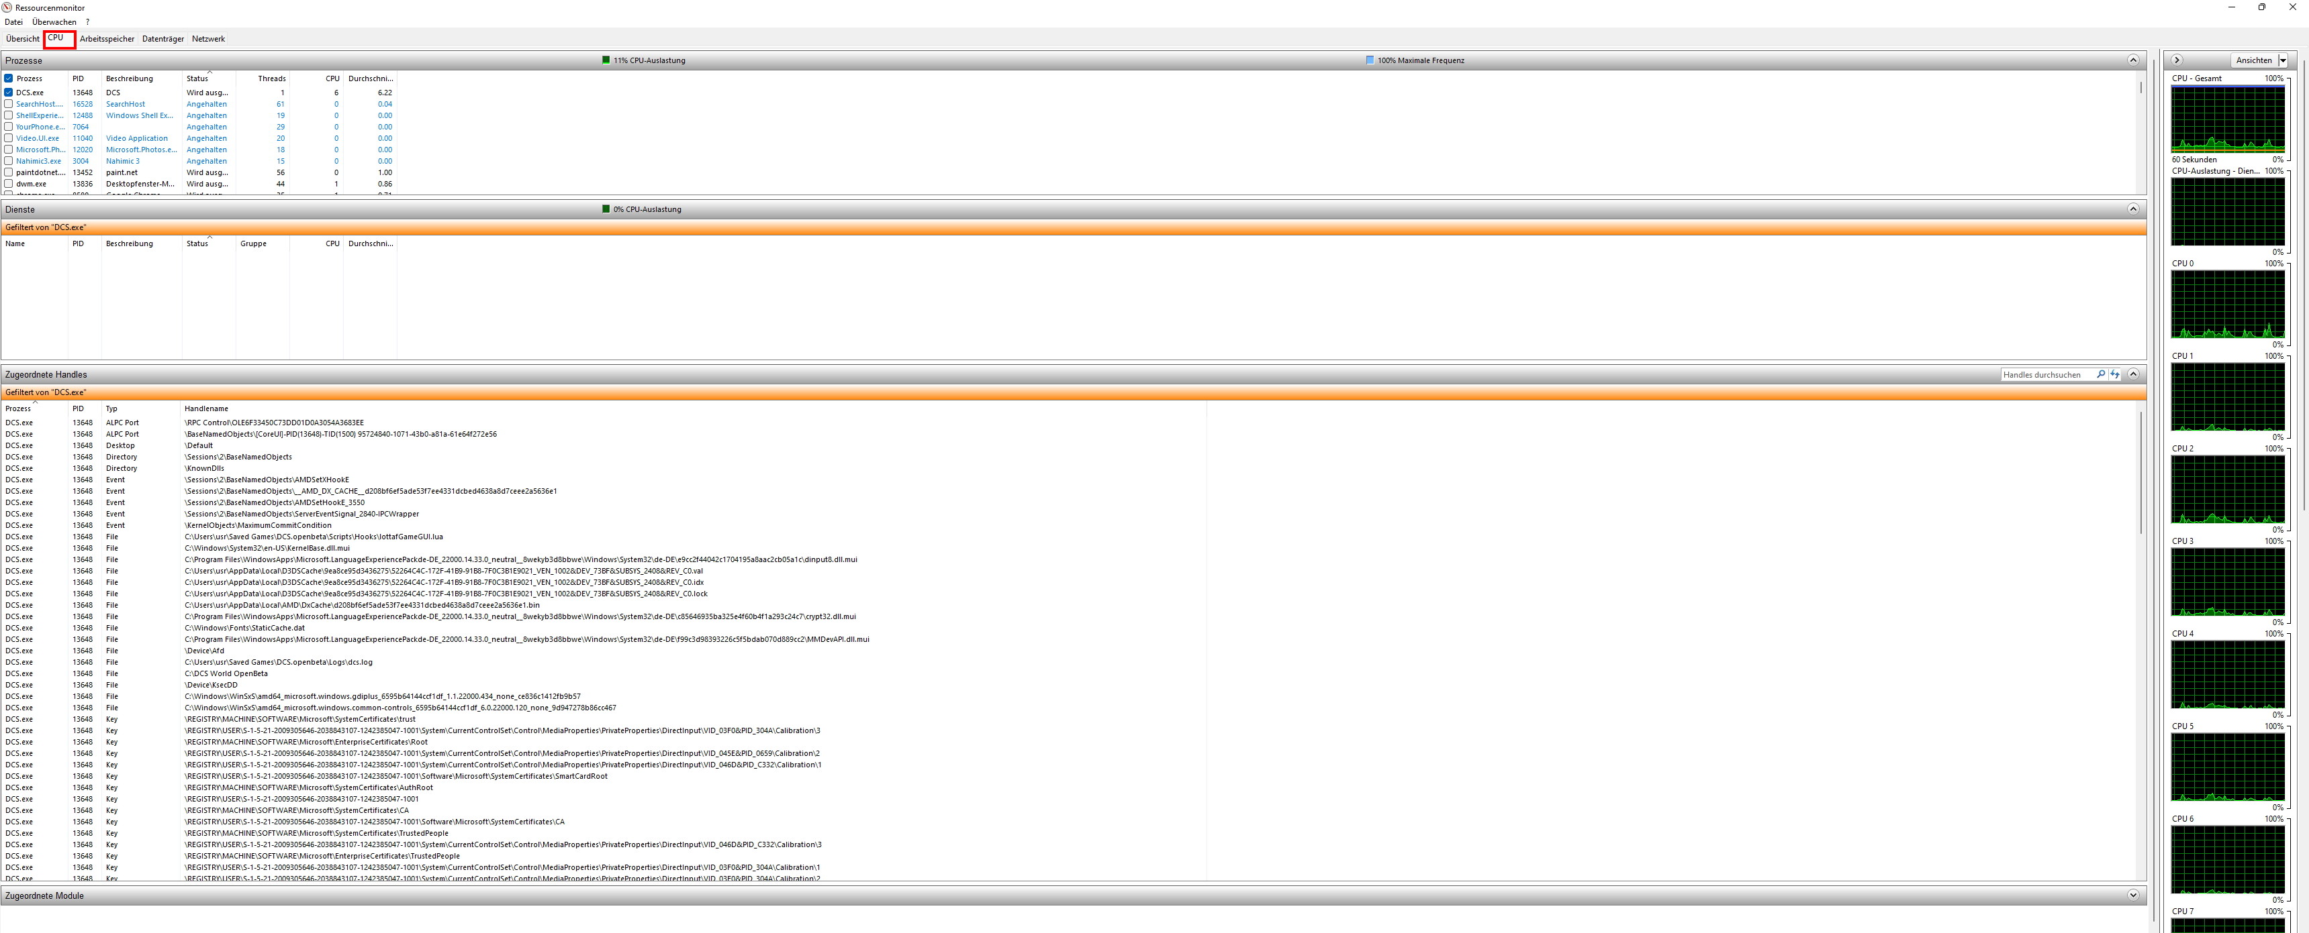Collapse the Dienste section chevron
Image resolution: width=2309 pixels, height=933 pixels.
click(2132, 209)
